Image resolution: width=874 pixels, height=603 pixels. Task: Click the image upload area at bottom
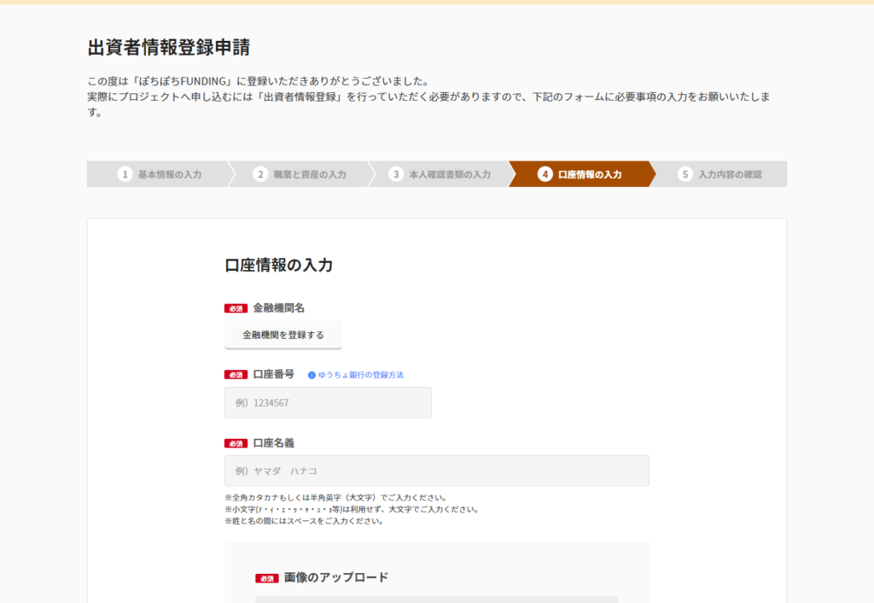[x=436, y=598]
